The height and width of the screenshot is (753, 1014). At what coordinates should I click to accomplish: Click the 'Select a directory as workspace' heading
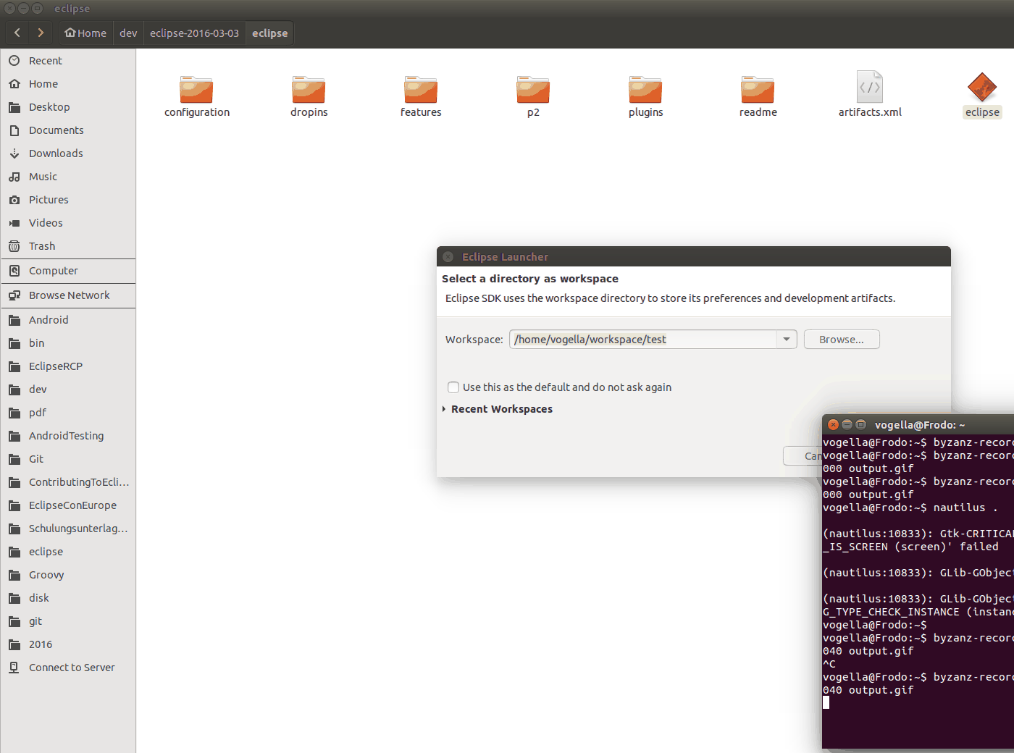pyautogui.click(x=530, y=279)
